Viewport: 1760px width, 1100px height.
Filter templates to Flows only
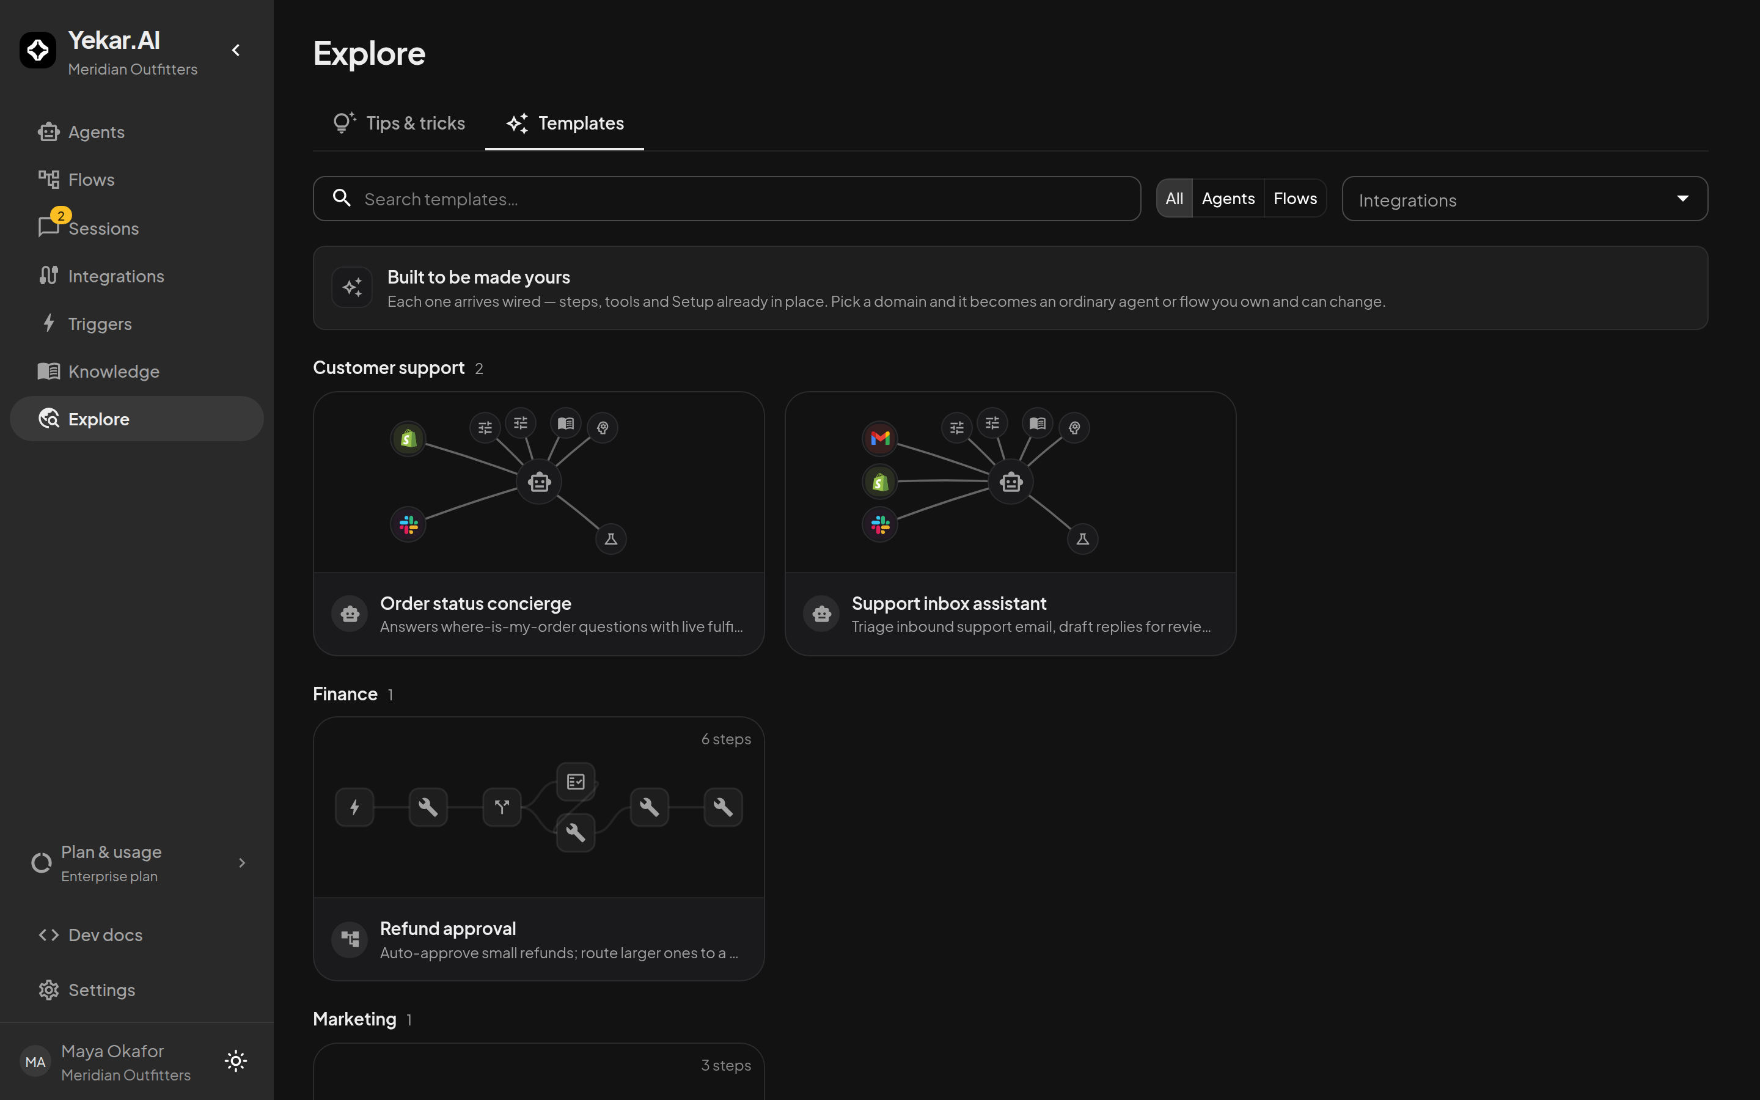[1294, 199]
